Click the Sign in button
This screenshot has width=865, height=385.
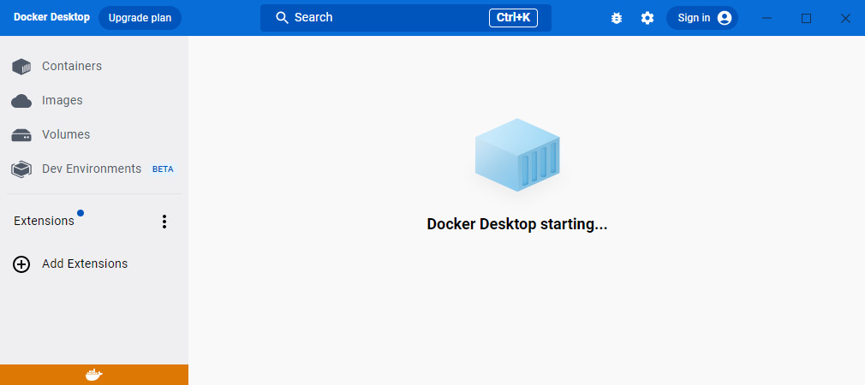(701, 18)
